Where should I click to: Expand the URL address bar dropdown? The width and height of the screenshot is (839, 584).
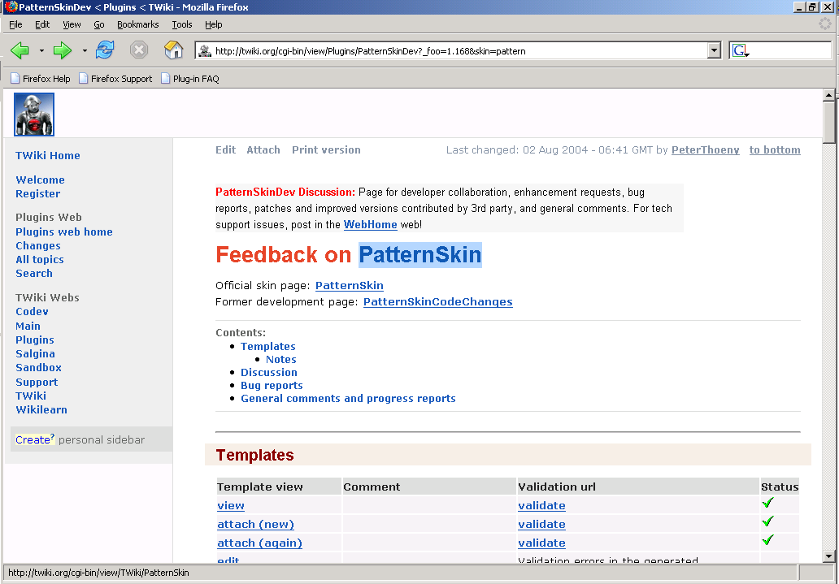point(714,51)
